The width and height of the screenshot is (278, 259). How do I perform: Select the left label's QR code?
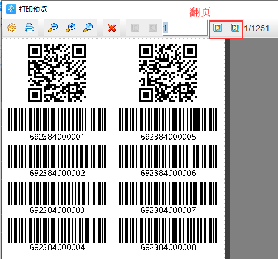[57, 73]
